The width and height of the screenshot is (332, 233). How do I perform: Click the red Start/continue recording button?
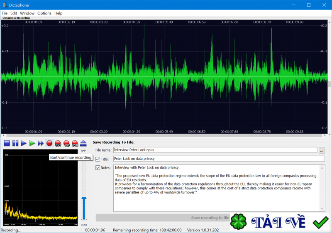coord(49,143)
